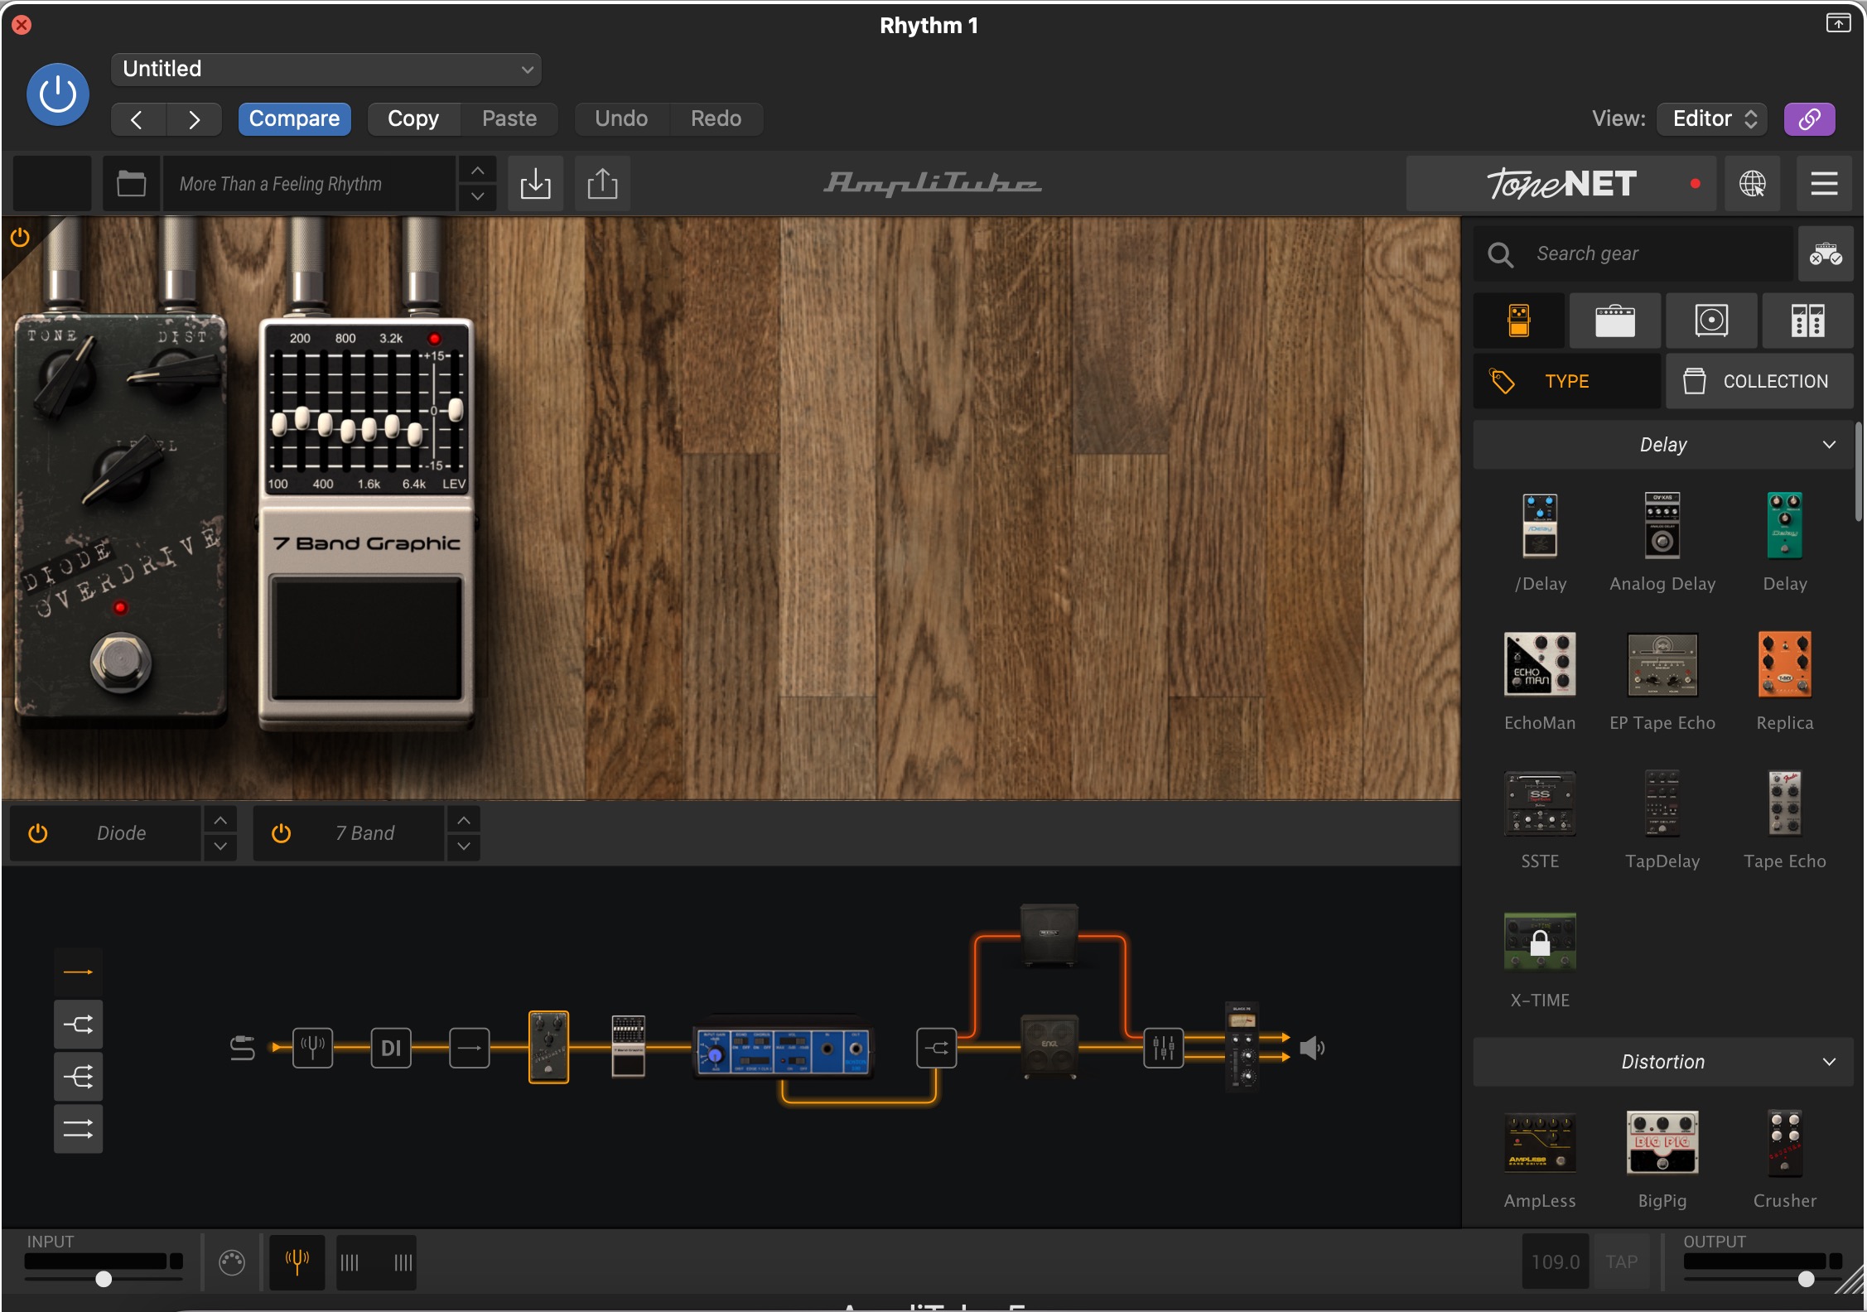Click the Undo button

coord(621,119)
